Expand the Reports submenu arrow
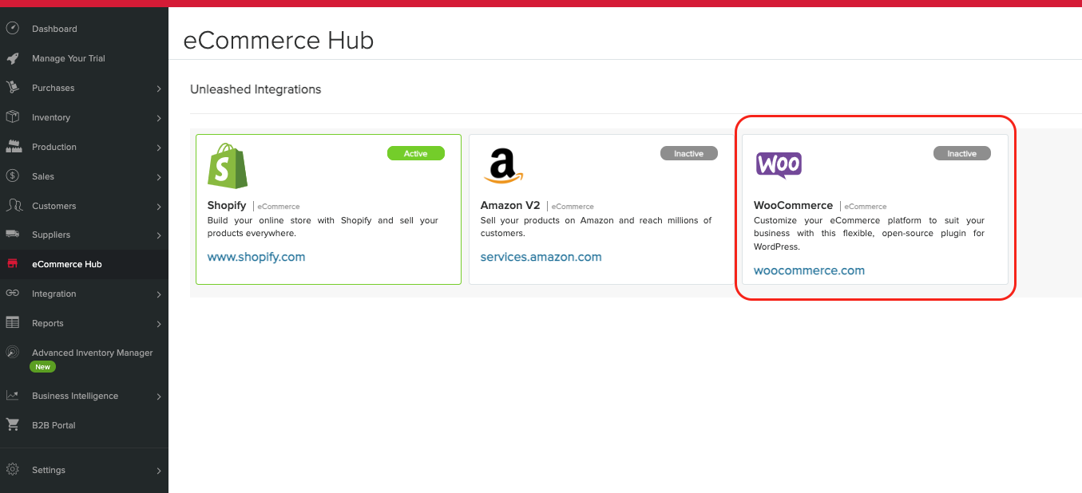This screenshot has width=1082, height=493. coord(159,324)
